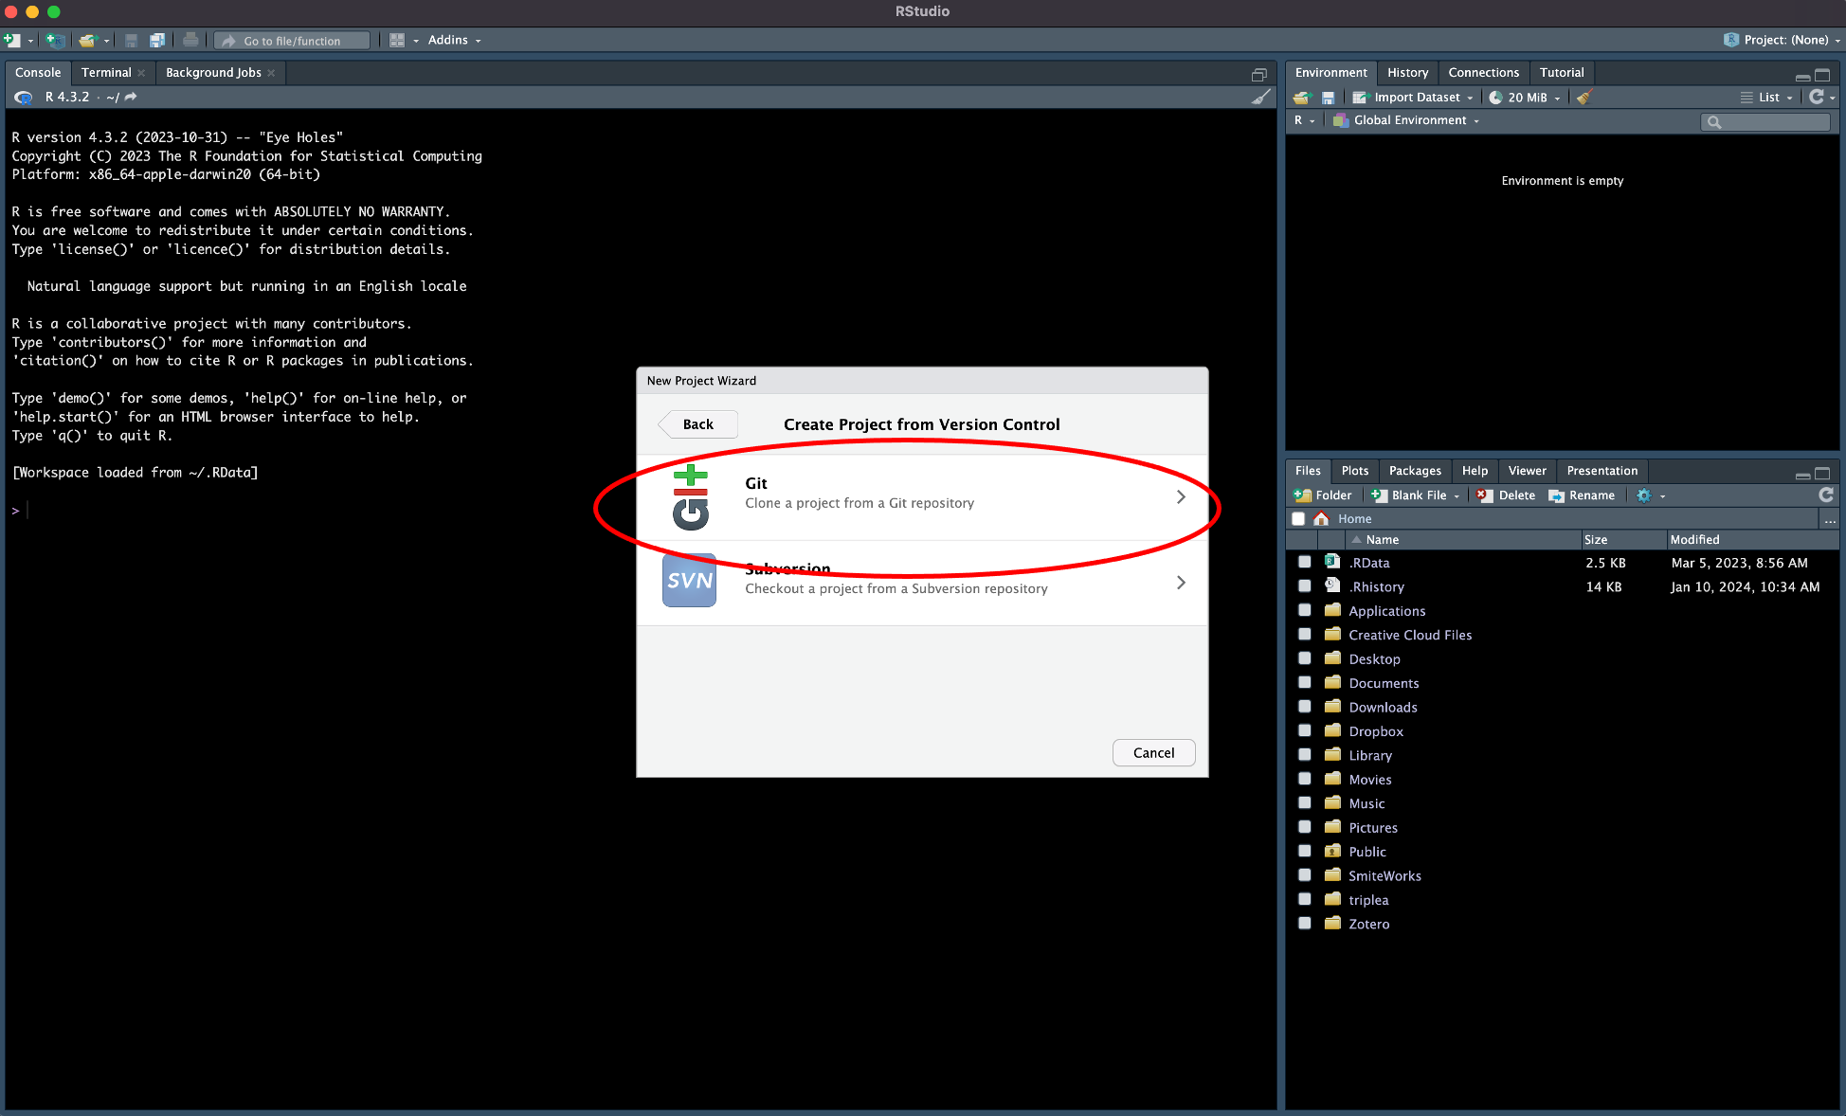Click the Go to file/function field
Viewport: 1846px width, 1116px height.
(293, 40)
